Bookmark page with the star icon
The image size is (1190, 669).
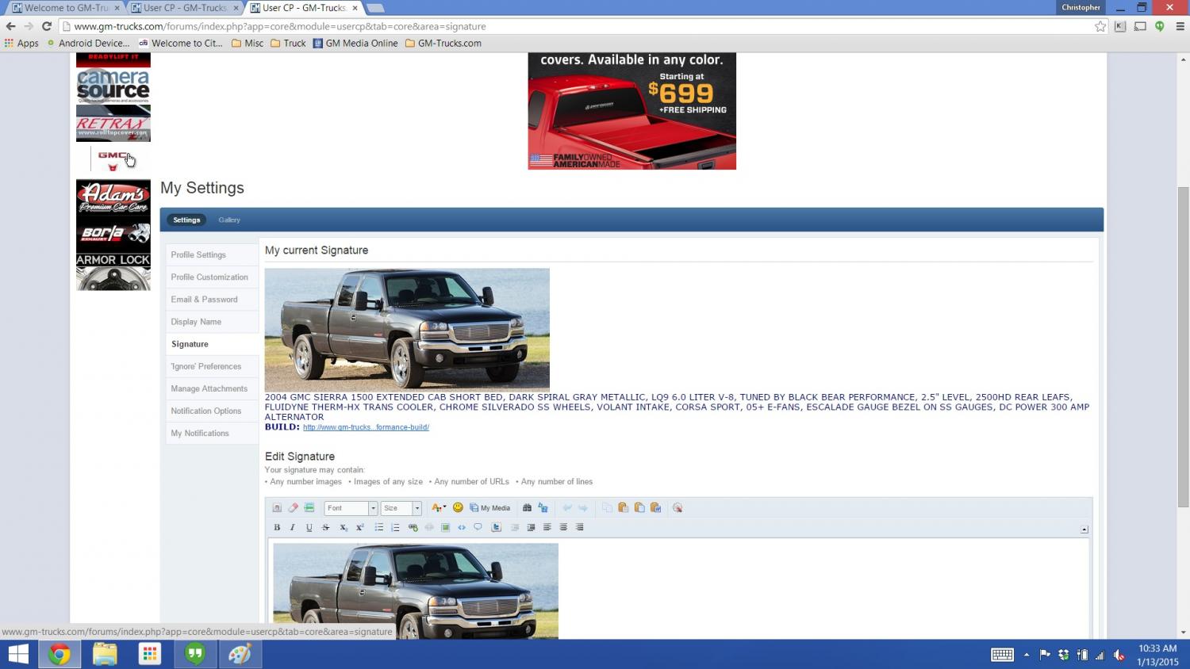coord(1100,26)
